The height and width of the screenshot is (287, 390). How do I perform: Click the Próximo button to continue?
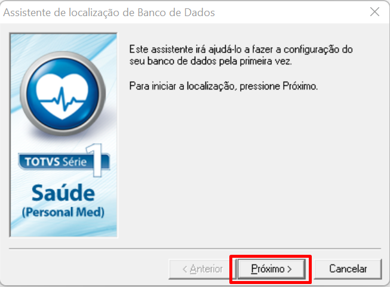click(x=271, y=269)
